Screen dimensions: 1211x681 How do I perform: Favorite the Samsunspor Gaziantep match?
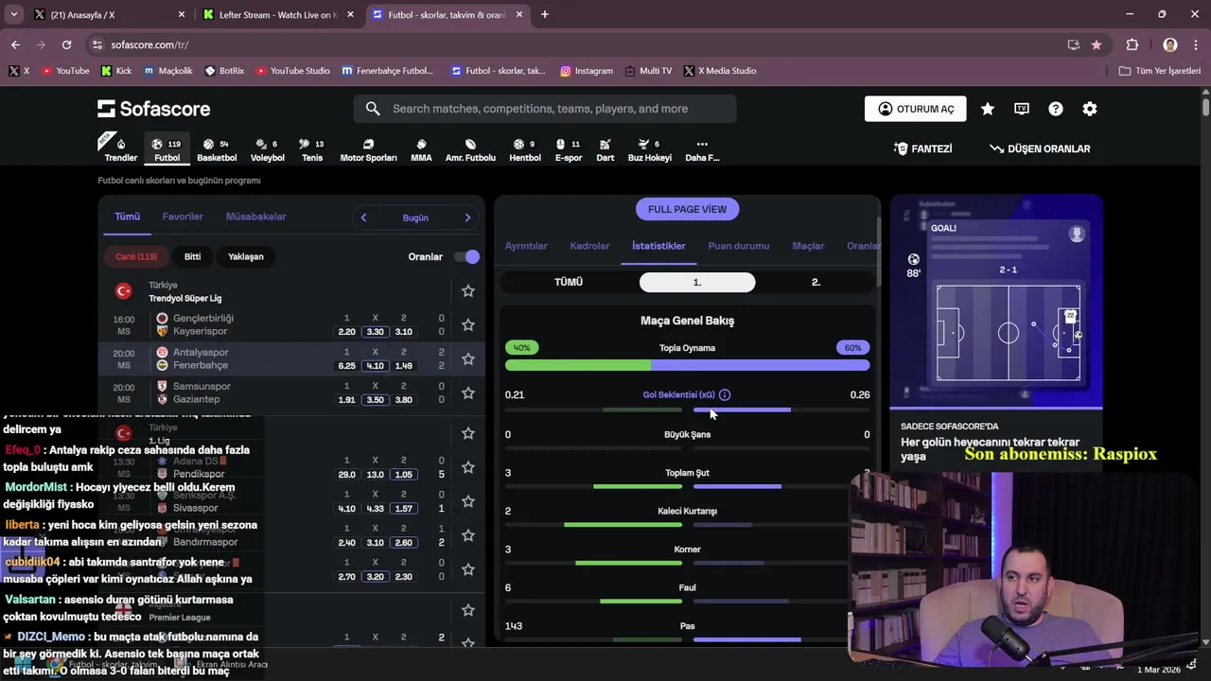pyautogui.click(x=467, y=393)
